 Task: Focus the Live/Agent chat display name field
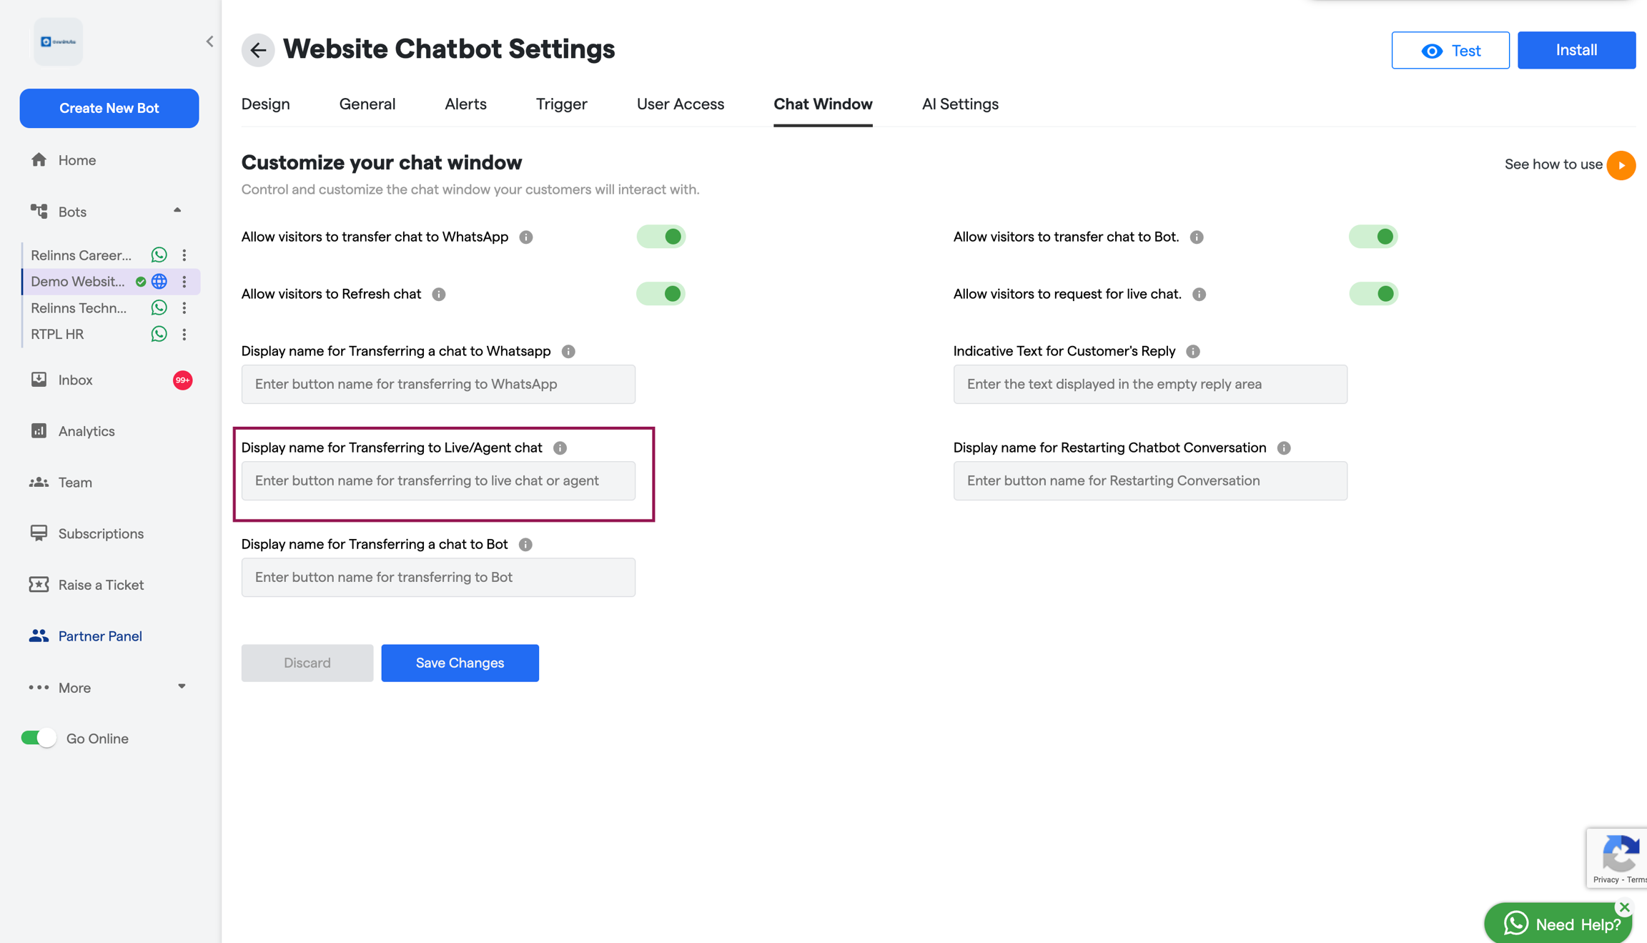(x=438, y=480)
